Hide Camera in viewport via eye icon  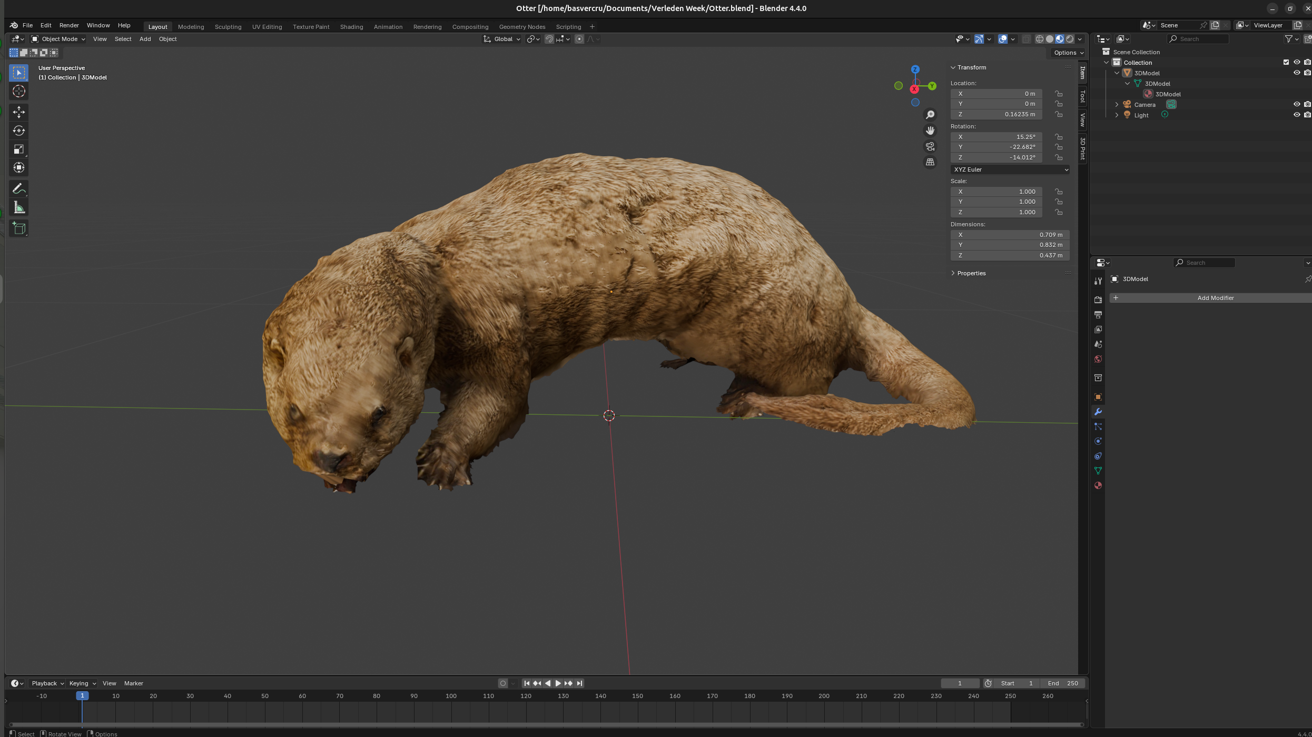point(1297,104)
